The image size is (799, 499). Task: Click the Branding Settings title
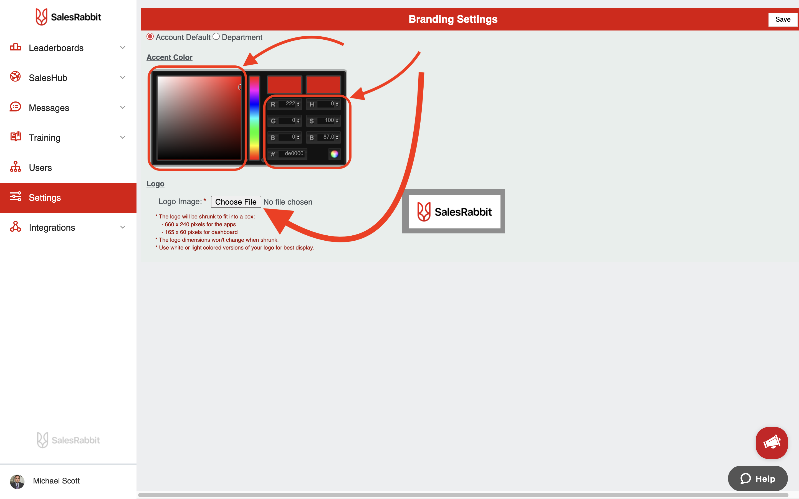pyautogui.click(x=453, y=19)
